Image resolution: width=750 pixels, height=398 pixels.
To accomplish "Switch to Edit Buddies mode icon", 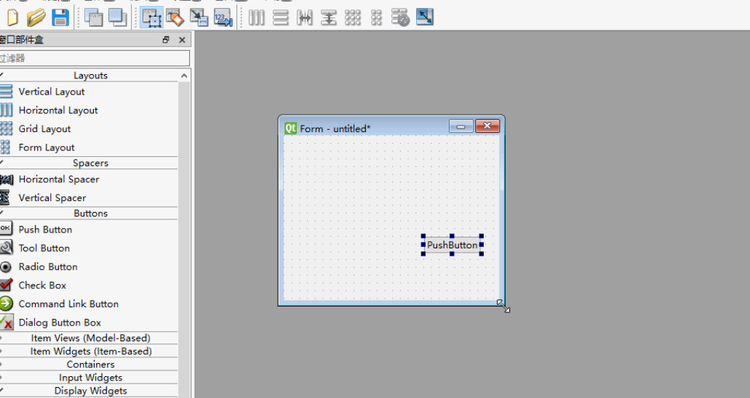I will (199, 17).
